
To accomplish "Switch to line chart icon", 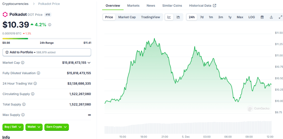I will click(169, 17).
